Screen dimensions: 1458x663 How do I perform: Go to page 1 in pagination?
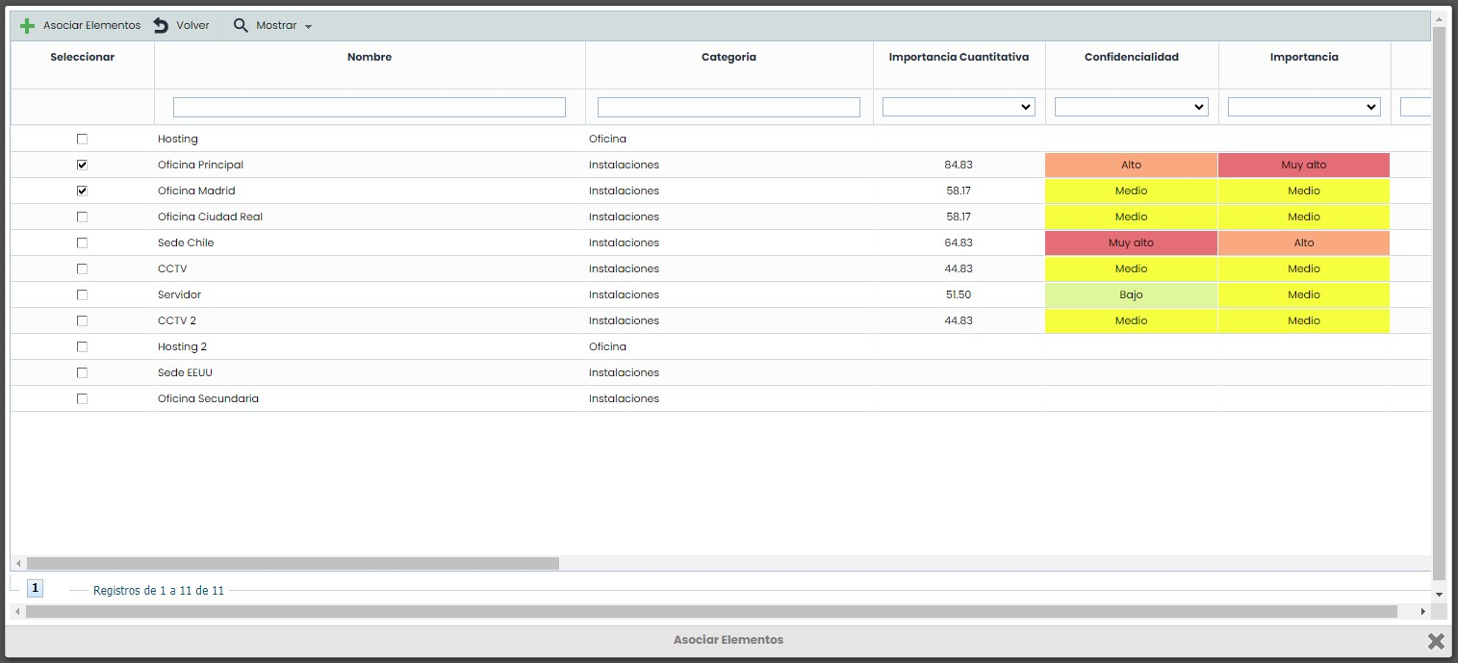35,588
